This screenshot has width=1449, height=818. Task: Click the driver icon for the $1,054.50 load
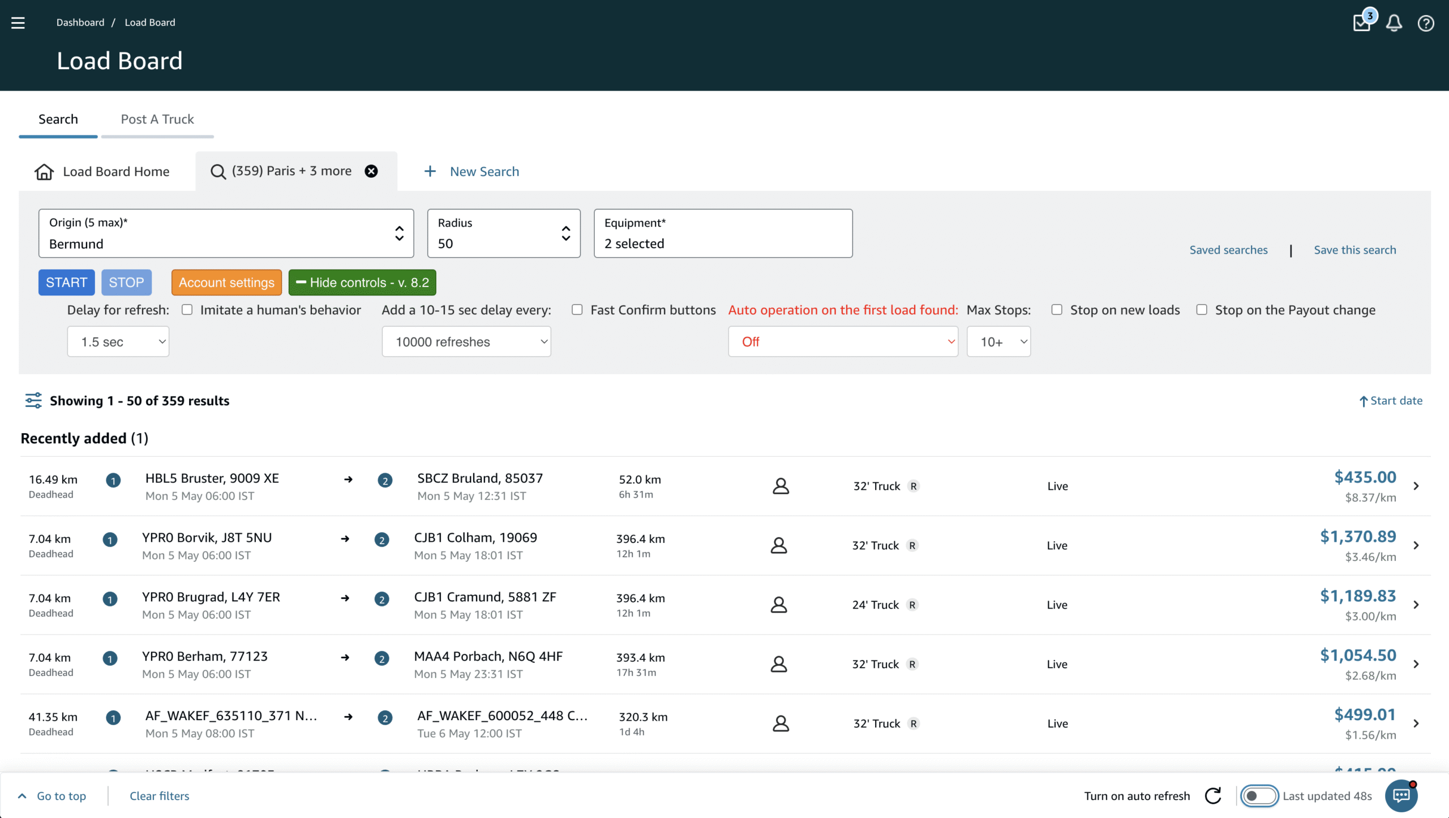pos(779,664)
